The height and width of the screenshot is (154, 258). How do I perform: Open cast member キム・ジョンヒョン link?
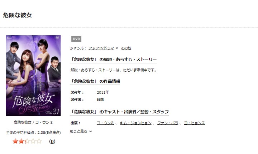tap(135, 123)
